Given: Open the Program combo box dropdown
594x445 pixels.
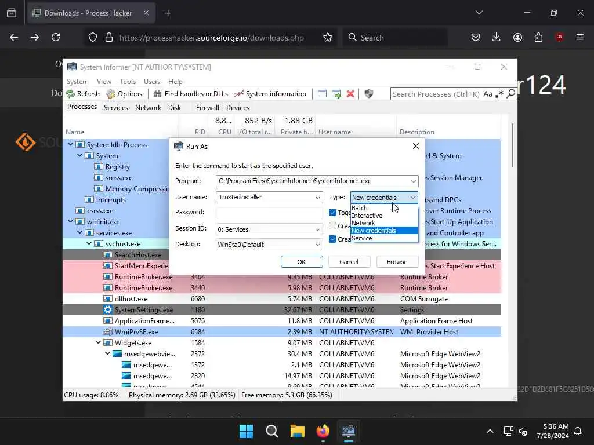Looking at the screenshot, I should pyautogui.click(x=413, y=181).
